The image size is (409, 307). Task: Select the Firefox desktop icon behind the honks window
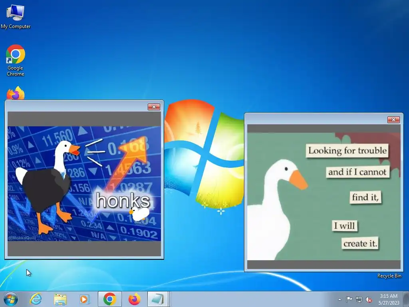(x=16, y=94)
